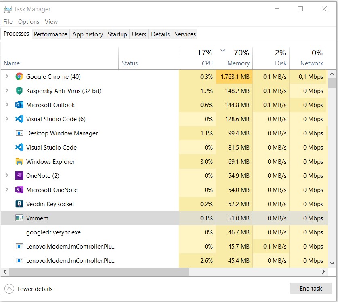Click Windows Explorer's 3,0% CPU value
The height and width of the screenshot is (302, 338).
coord(206,162)
